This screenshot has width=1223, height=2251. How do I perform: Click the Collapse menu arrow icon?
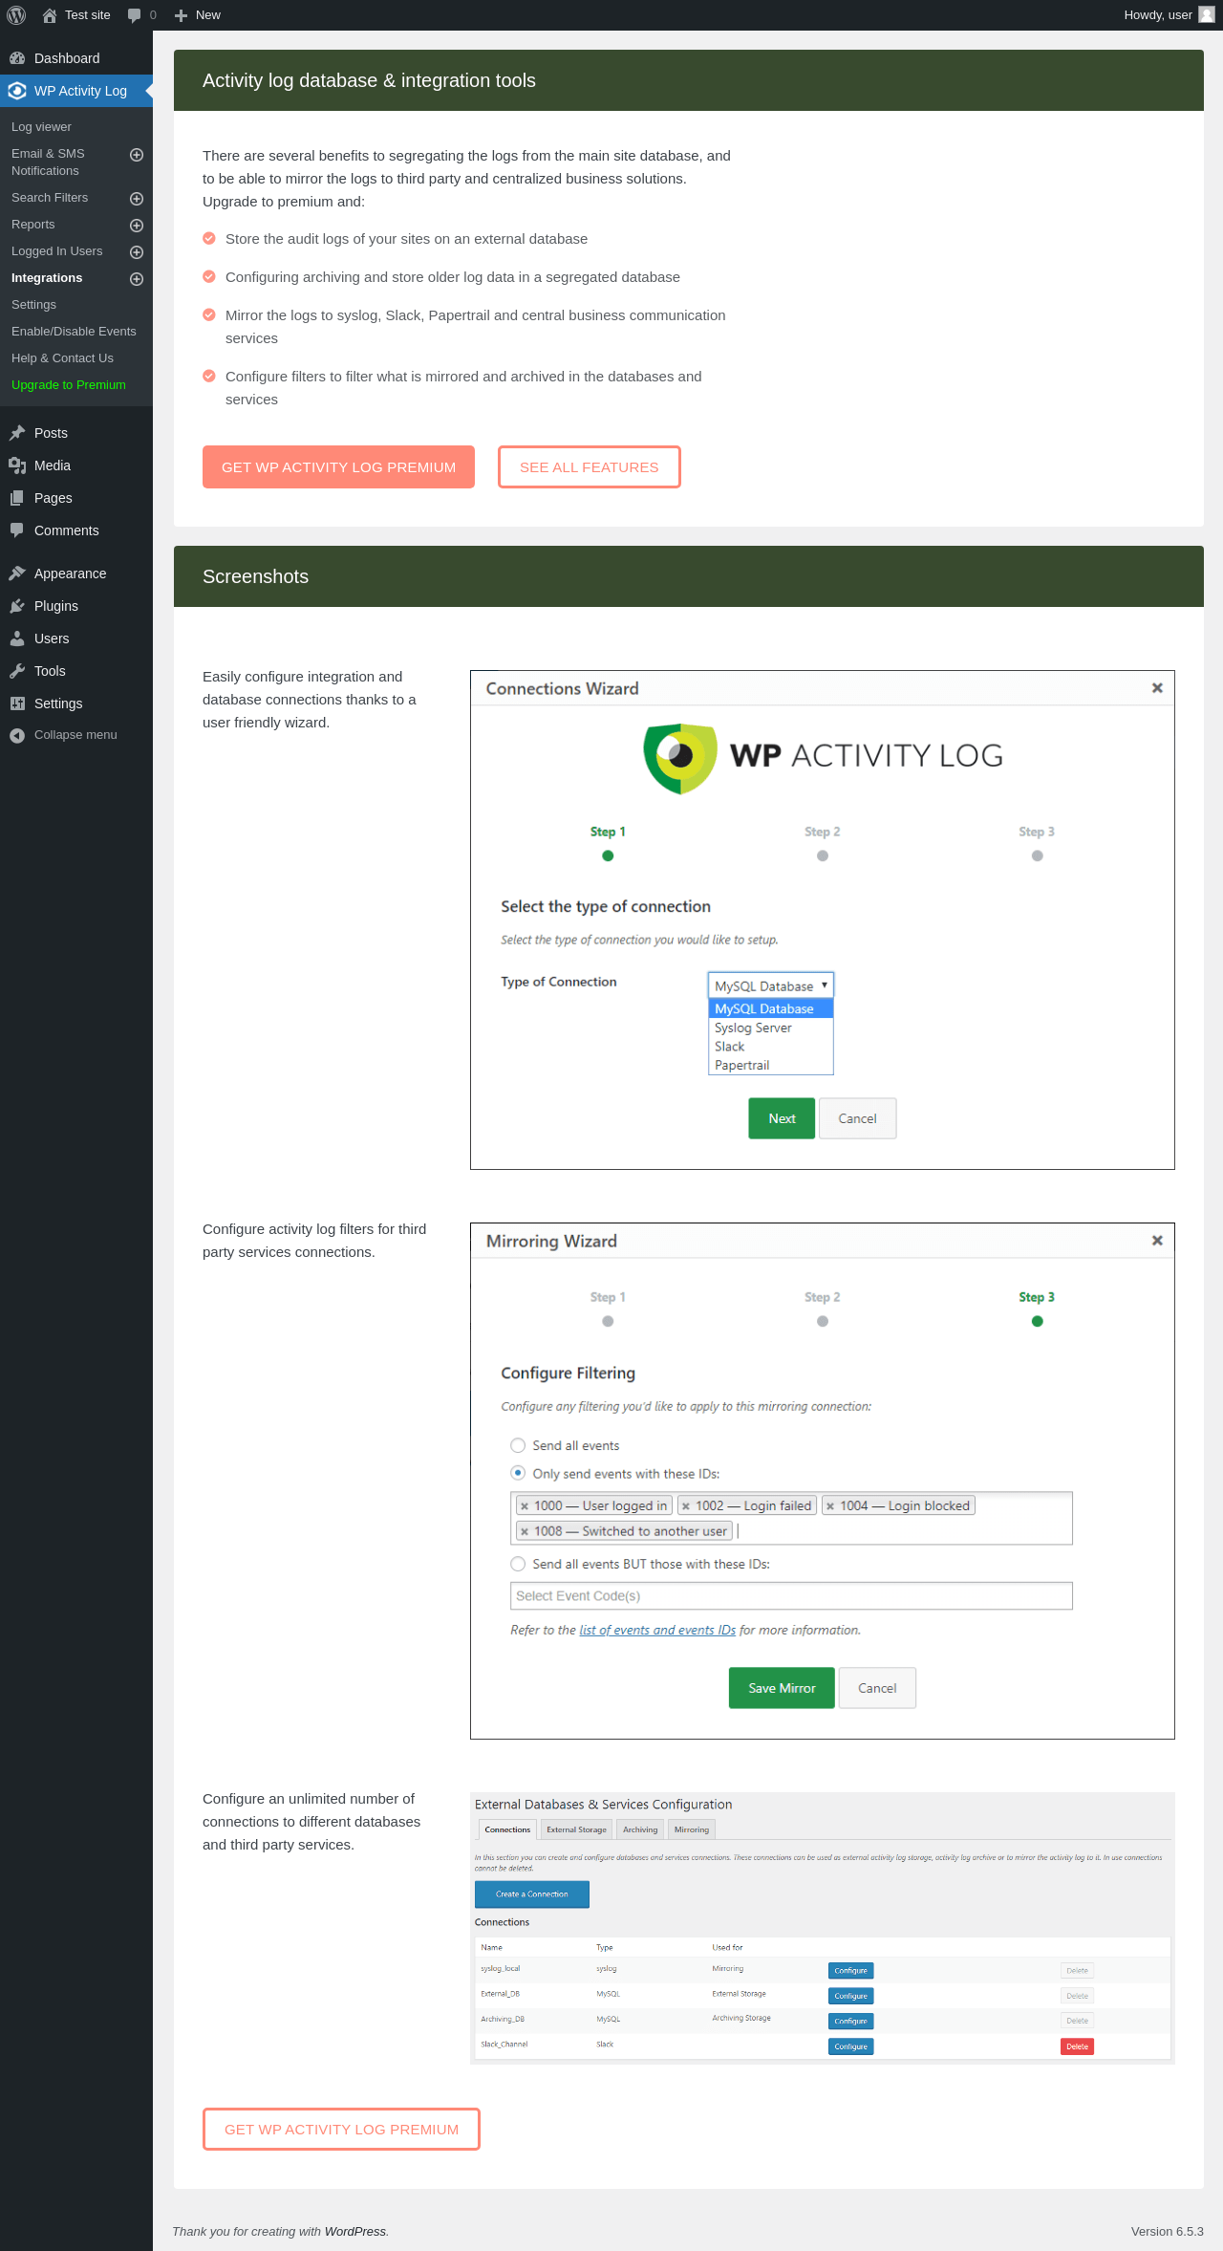[x=17, y=735]
